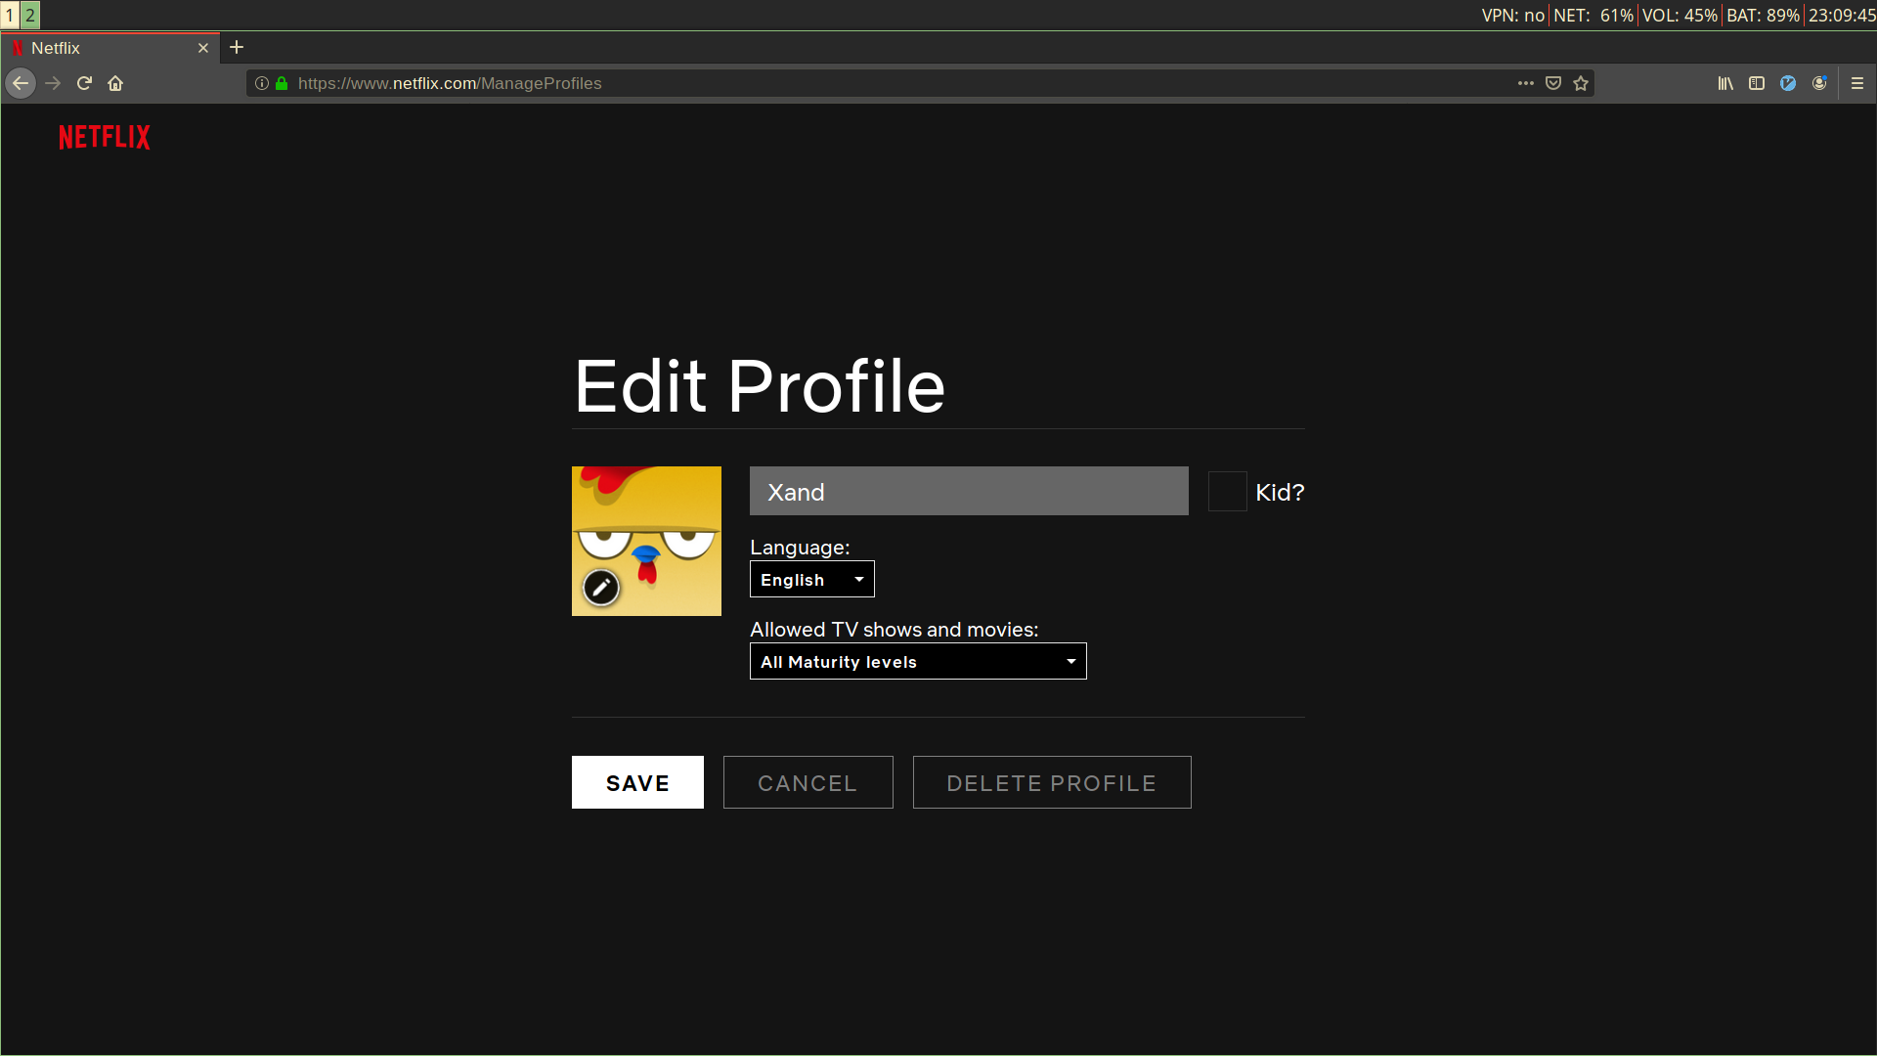The width and height of the screenshot is (1877, 1056).
Task: Open a new tab with plus button
Action: click(x=237, y=47)
